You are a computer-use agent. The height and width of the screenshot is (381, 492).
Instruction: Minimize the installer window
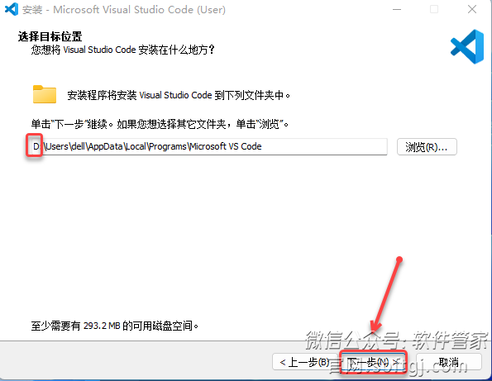click(397, 9)
